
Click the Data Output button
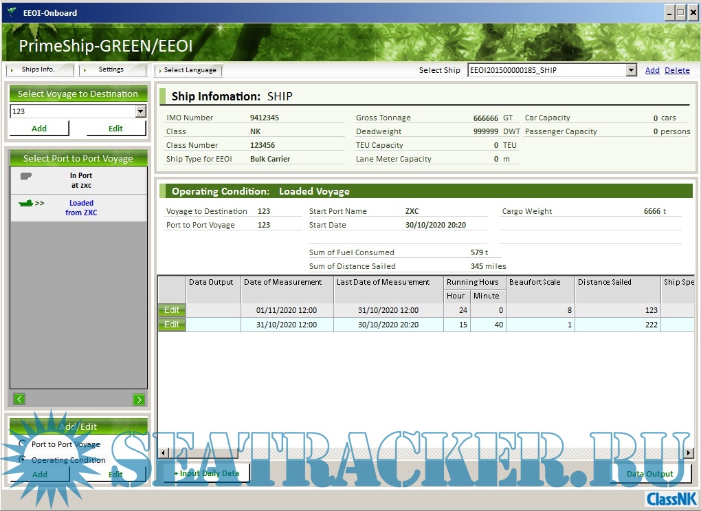tap(650, 474)
